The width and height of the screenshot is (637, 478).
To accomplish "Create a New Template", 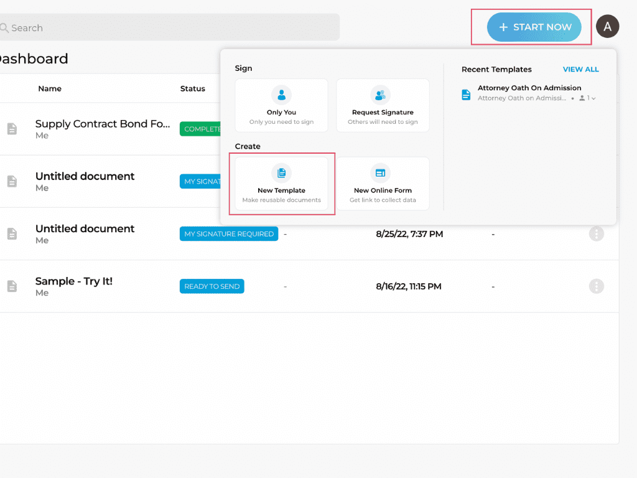I will [282, 184].
